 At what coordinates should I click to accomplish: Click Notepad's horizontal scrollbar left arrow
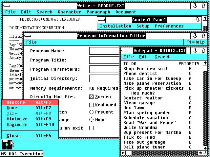click(x=123, y=153)
